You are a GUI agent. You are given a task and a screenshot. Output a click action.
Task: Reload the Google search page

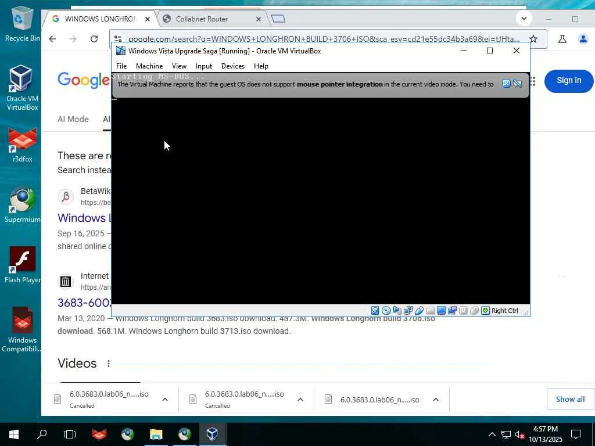[94, 39]
